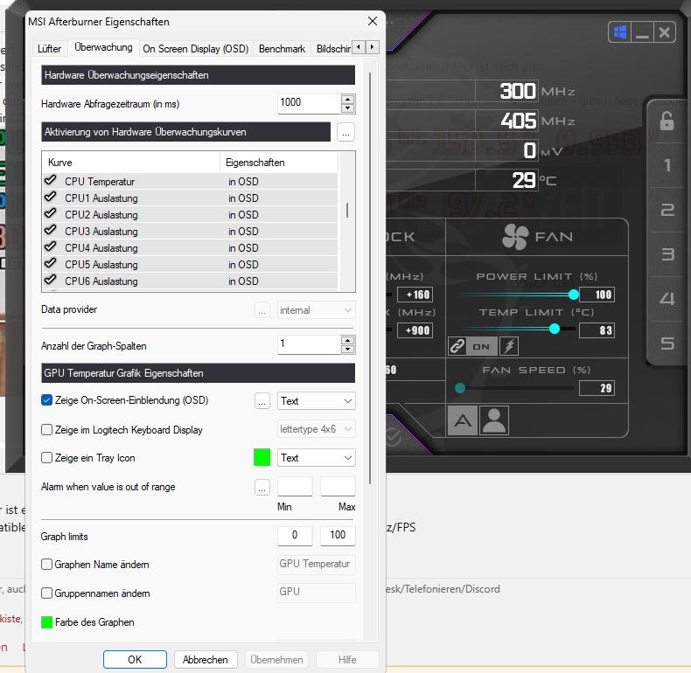The width and height of the screenshot is (691, 673).
Task: Increase Hardware Abfragezeitraum with up arrow
Action: pyautogui.click(x=348, y=100)
